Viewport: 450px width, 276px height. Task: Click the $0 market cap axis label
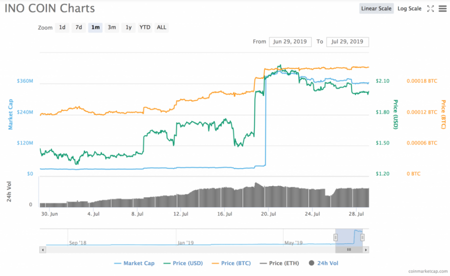click(30, 174)
